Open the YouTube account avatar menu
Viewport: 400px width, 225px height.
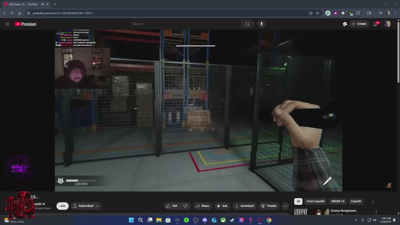(x=387, y=24)
